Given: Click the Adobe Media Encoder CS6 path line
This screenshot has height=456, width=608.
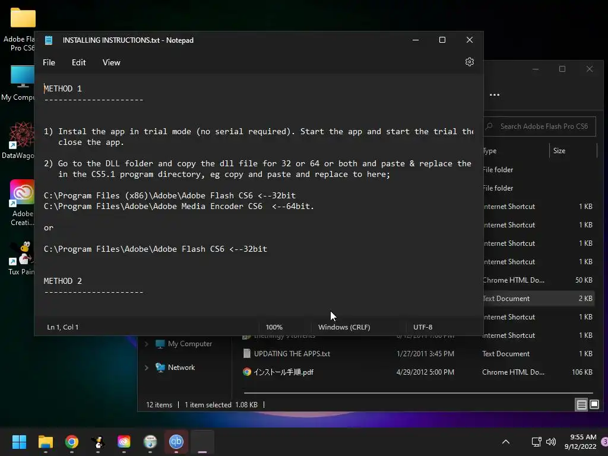Looking at the screenshot, I should (x=179, y=206).
